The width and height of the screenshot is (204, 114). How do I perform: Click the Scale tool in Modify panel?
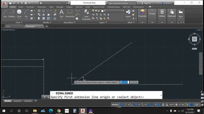coord(44,18)
